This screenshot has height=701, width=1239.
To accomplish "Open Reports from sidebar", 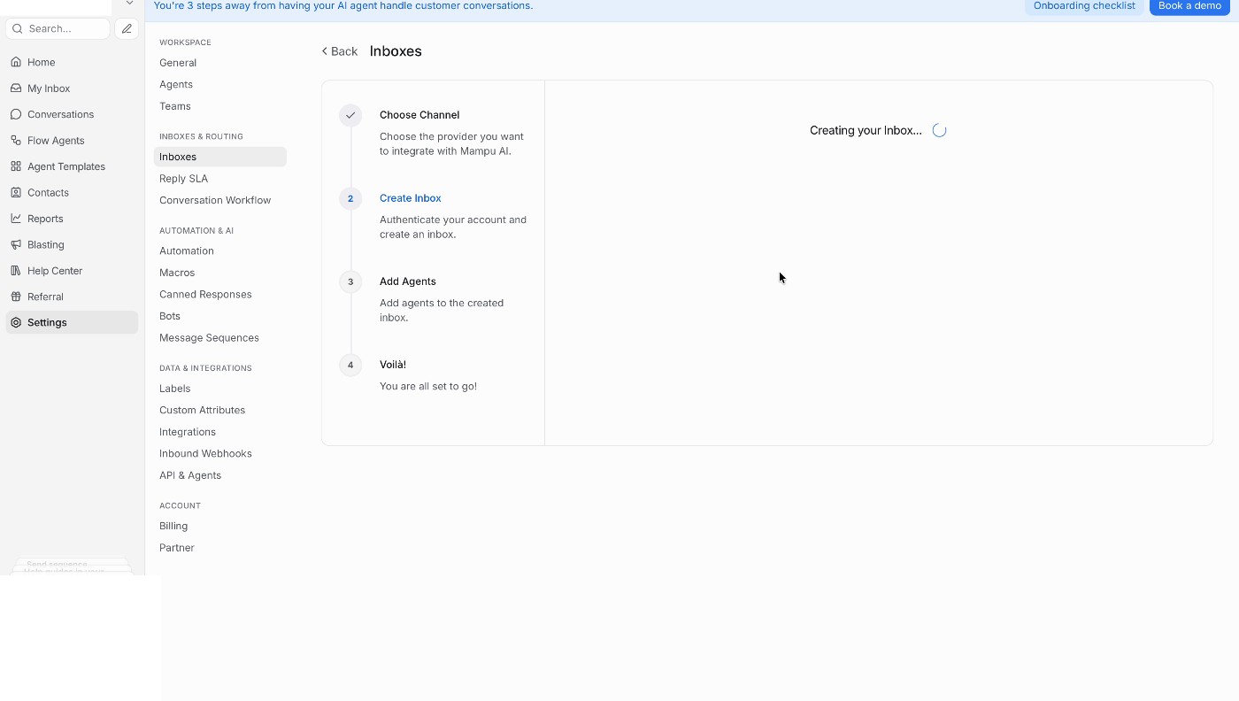I will pos(45,219).
